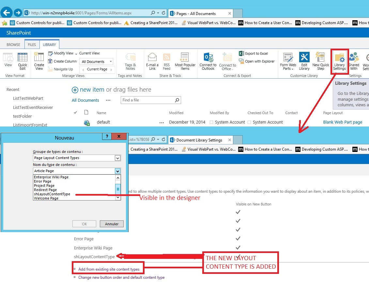This screenshot has width=369, height=283.
Task: Click the file icon of the default row
Action: [86, 123]
